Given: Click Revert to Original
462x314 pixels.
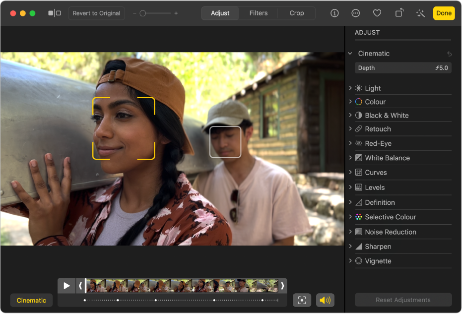Looking at the screenshot, I should click(96, 13).
